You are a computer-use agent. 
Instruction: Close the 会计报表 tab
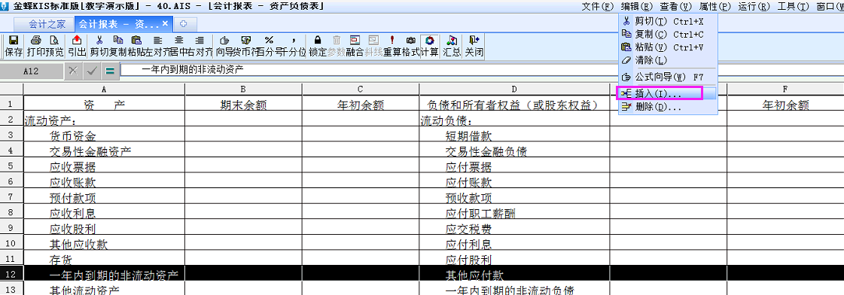coord(165,23)
